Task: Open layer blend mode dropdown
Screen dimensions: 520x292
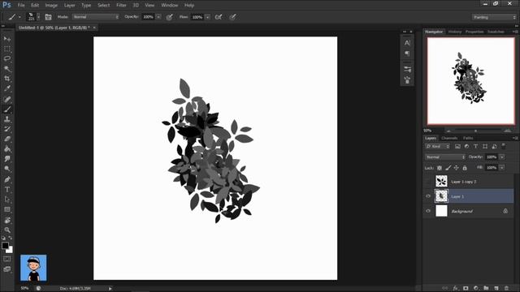Action: pyautogui.click(x=445, y=157)
